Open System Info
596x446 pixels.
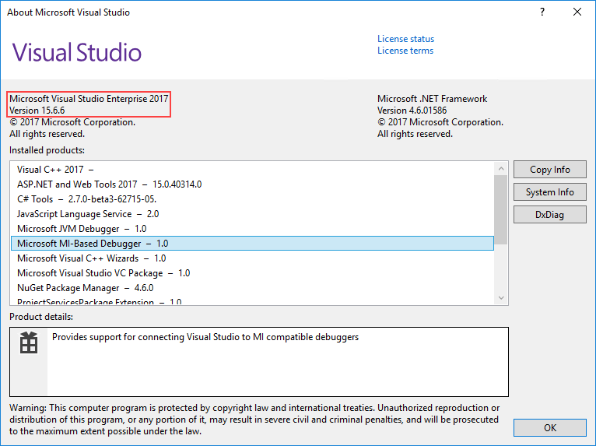(549, 192)
